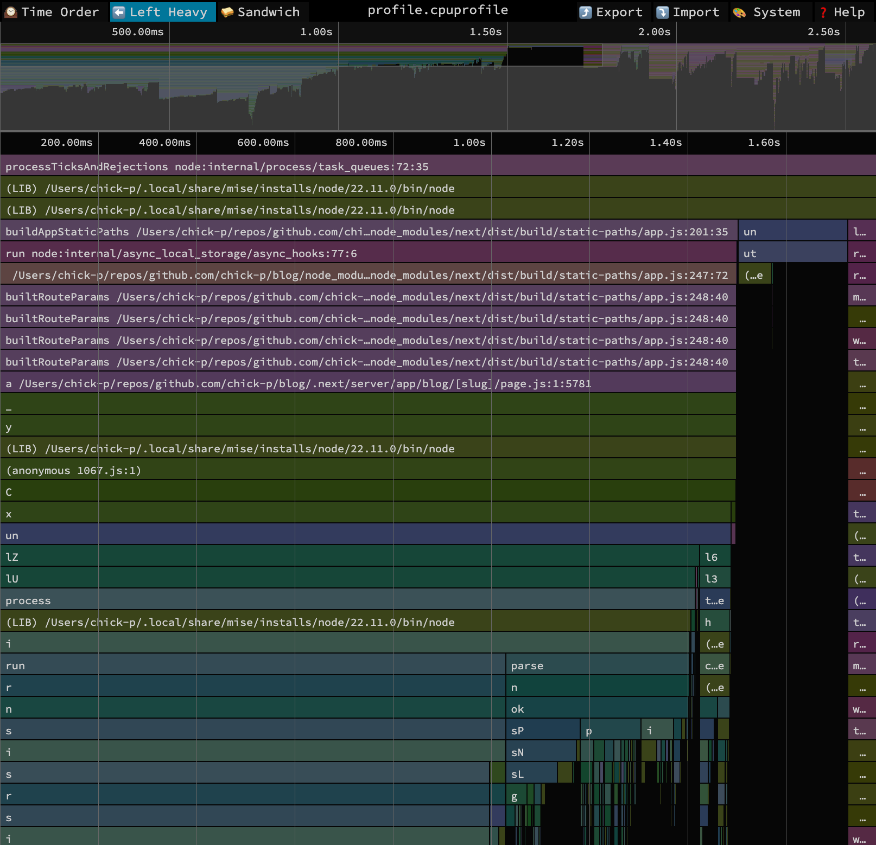Select the 'a' blog/[slug]/page.js frame
Image resolution: width=876 pixels, height=845 pixels.
368,382
